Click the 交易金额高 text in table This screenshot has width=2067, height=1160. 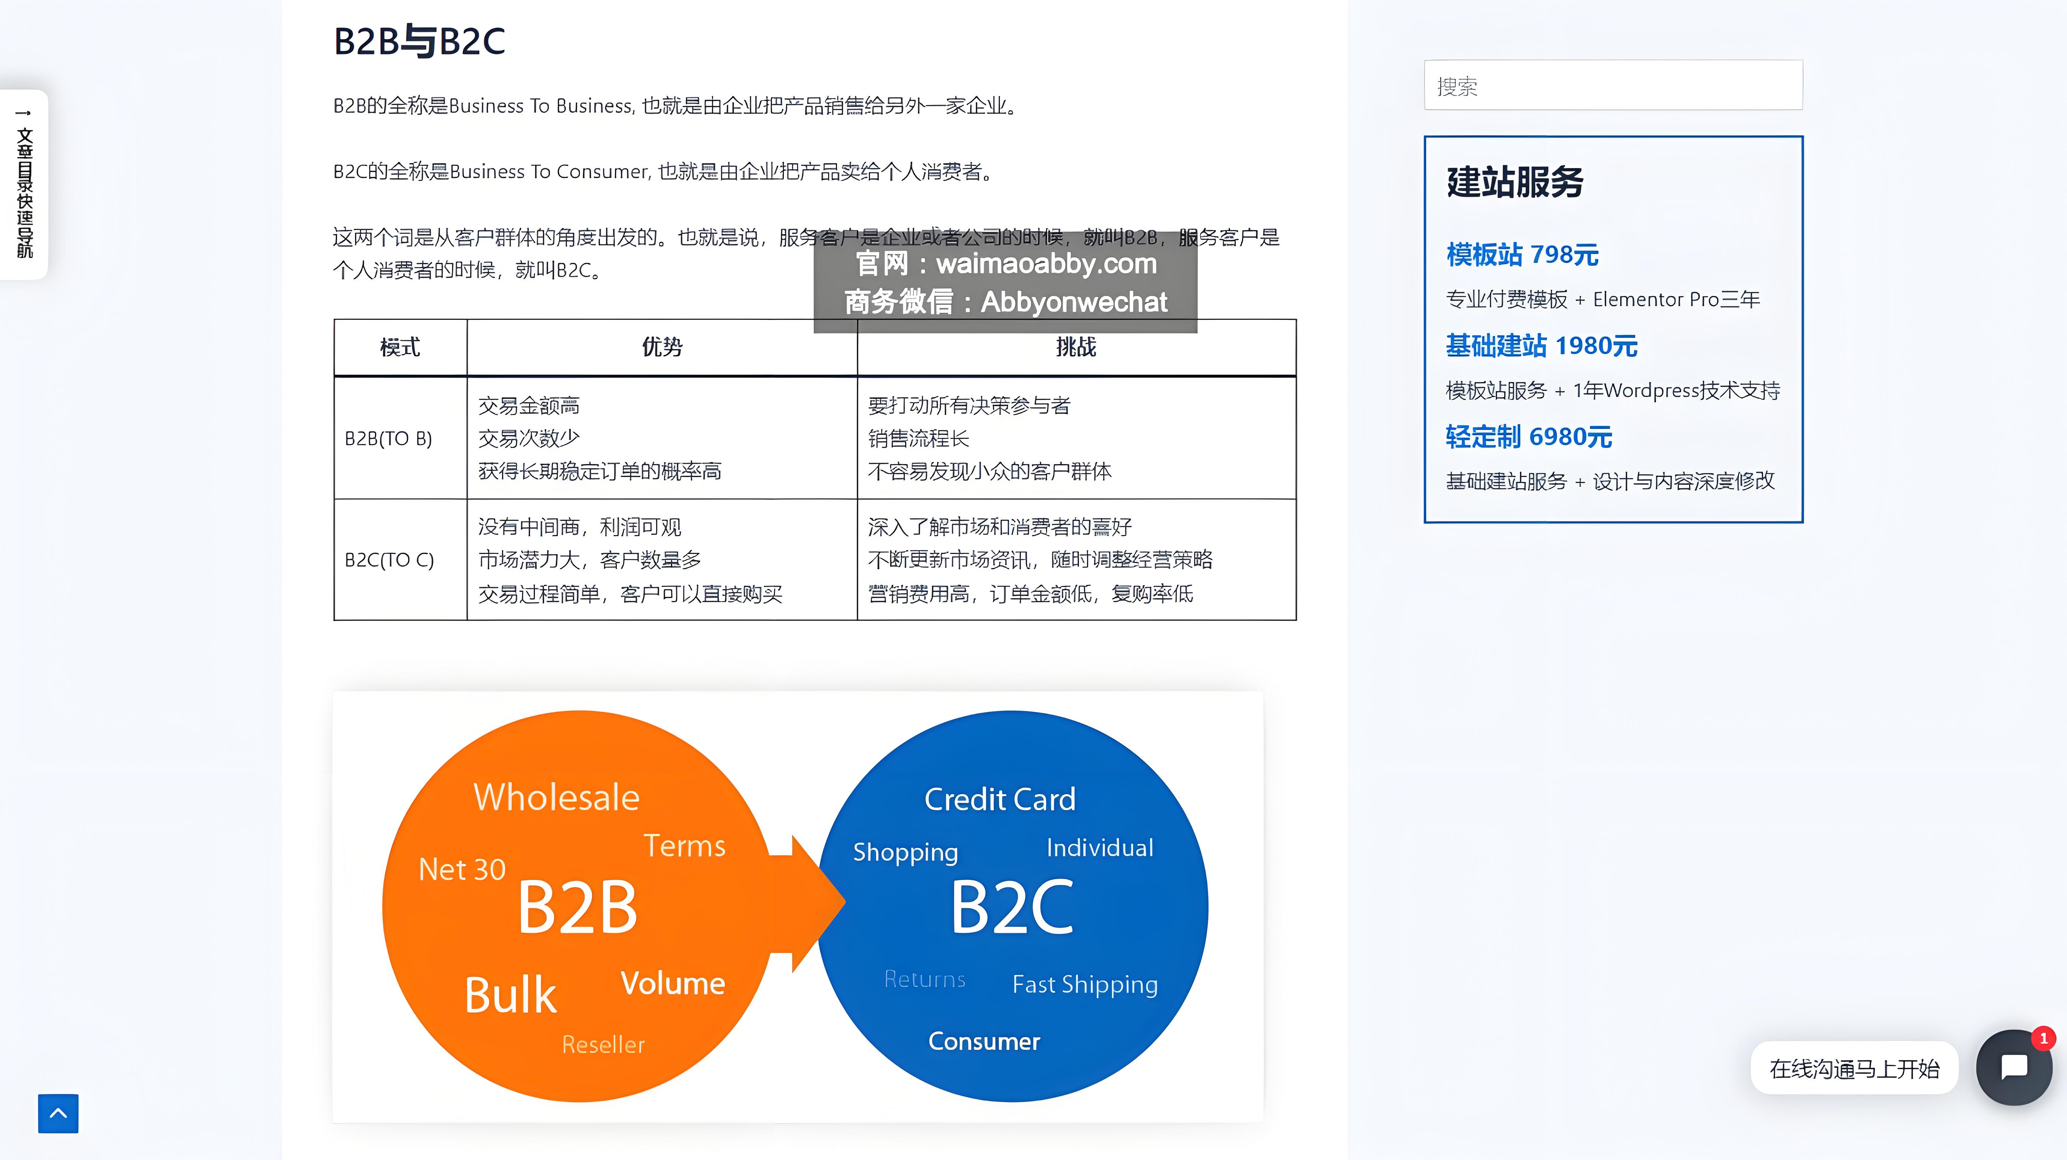[x=529, y=406]
